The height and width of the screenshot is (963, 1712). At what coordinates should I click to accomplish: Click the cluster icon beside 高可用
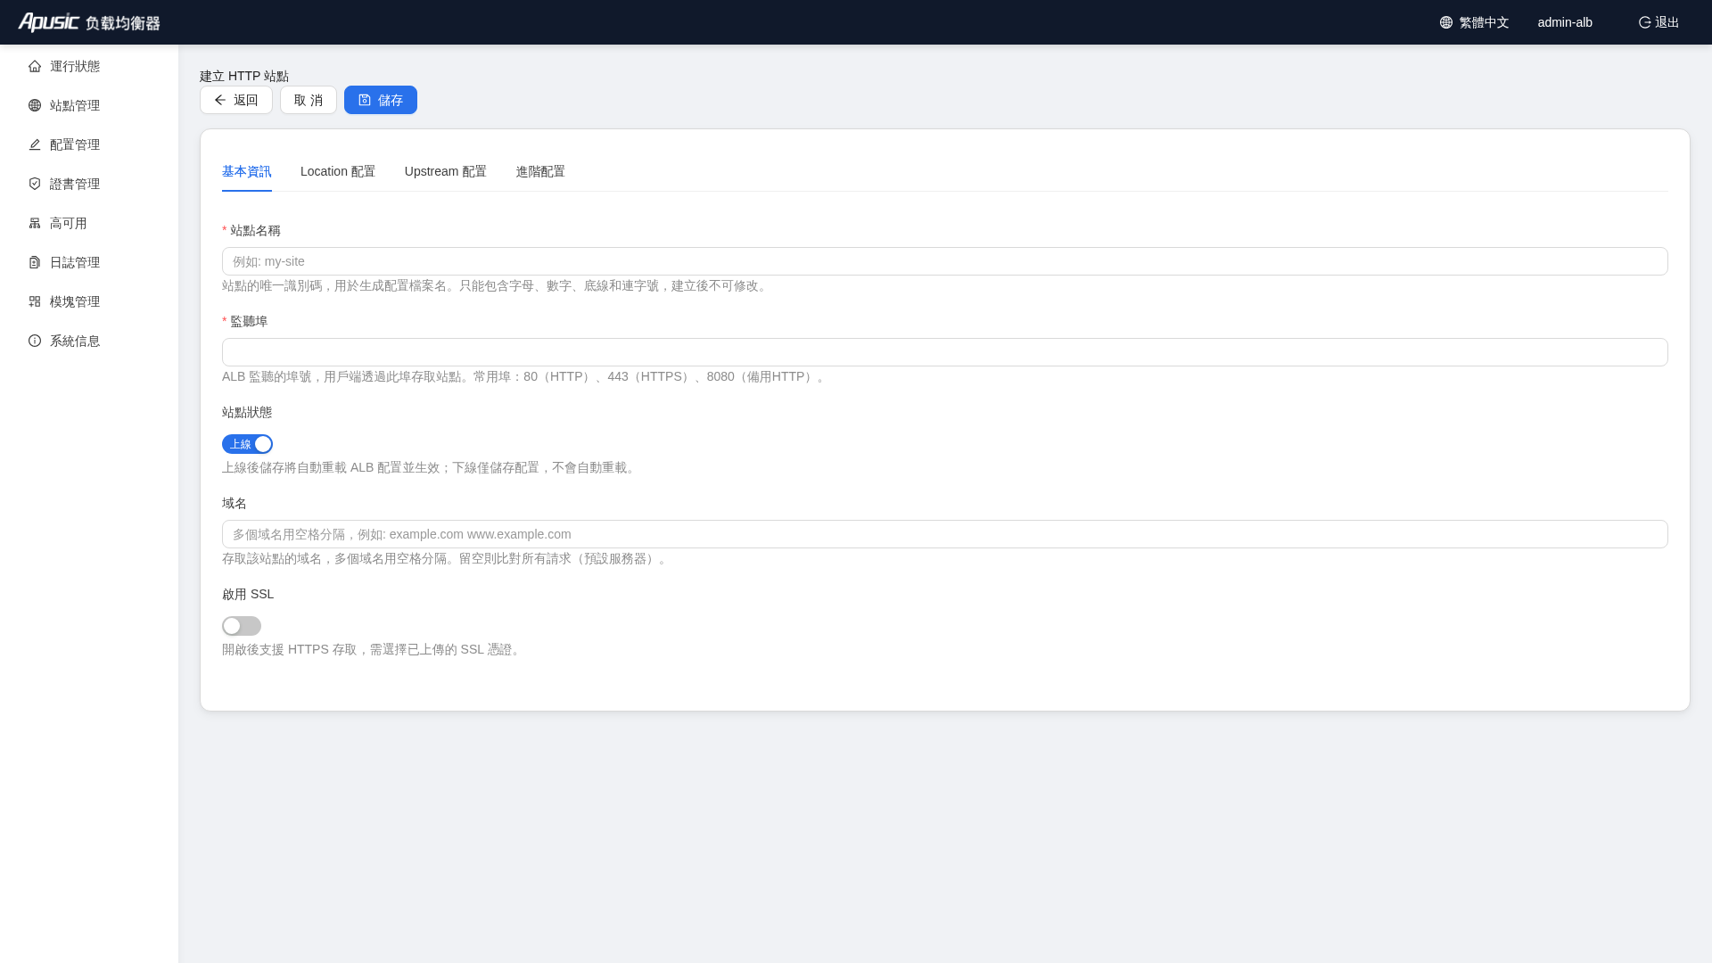(35, 223)
